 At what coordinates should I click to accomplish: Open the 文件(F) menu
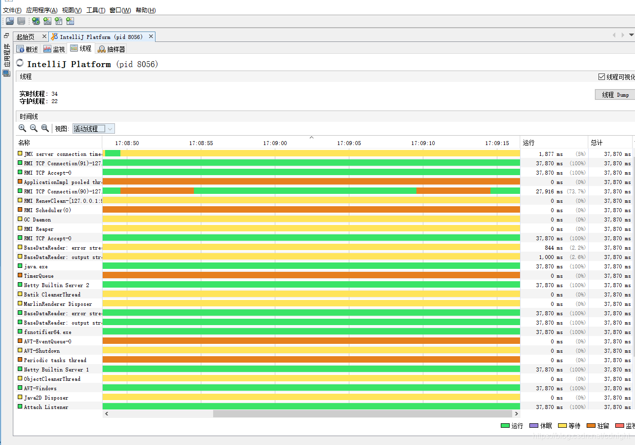click(12, 10)
